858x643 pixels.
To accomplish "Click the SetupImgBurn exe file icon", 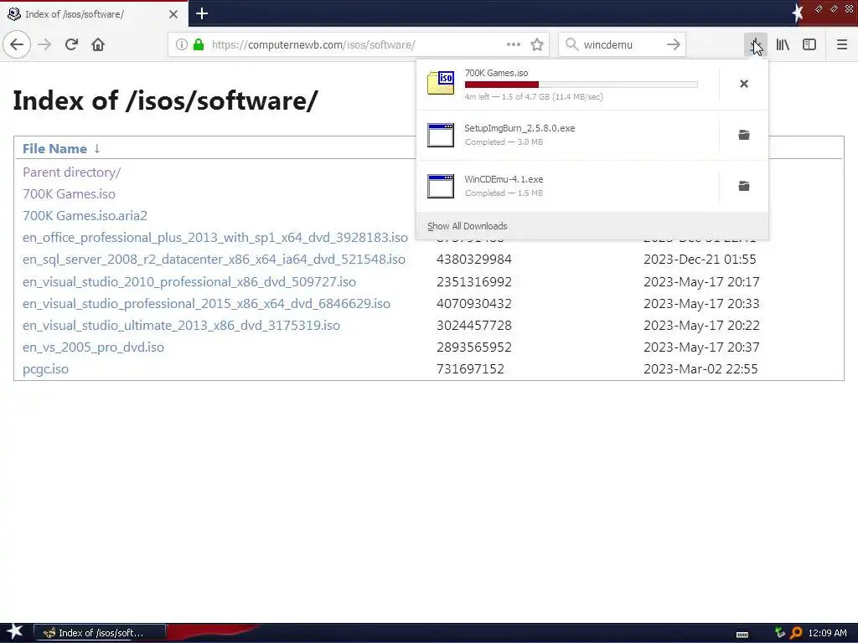I will (x=441, y=135).
